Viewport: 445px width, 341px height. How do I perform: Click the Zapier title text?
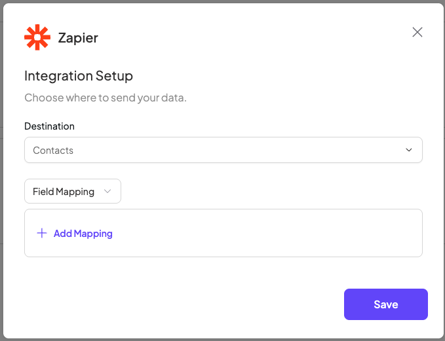pos(78,37)
